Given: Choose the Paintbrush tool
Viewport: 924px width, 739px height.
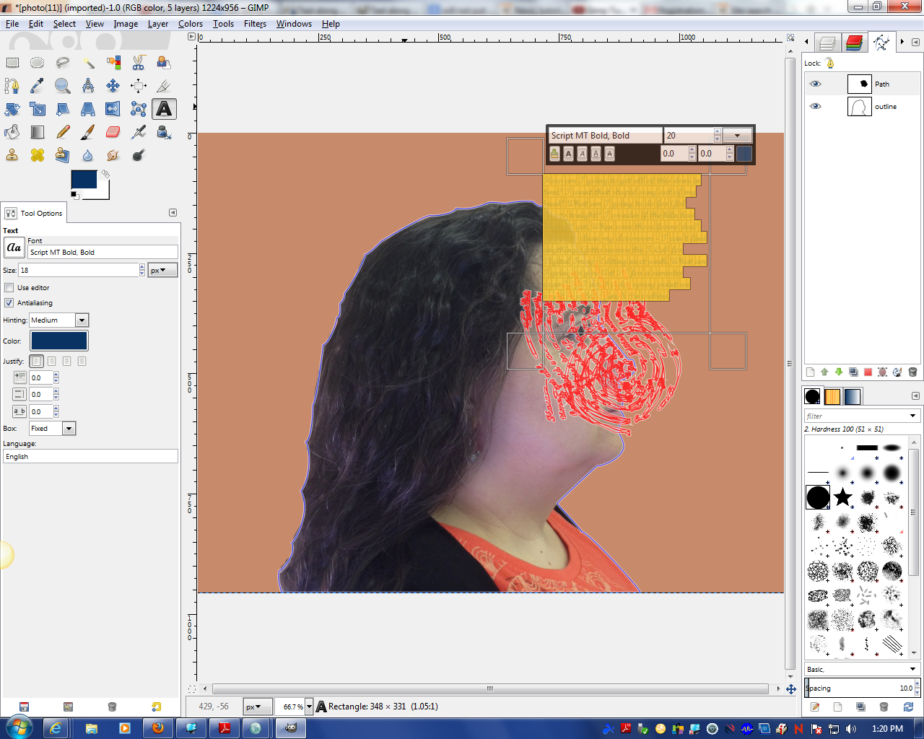Looking at the screenshot, I should pyautogui.click(x=88, y=132).
